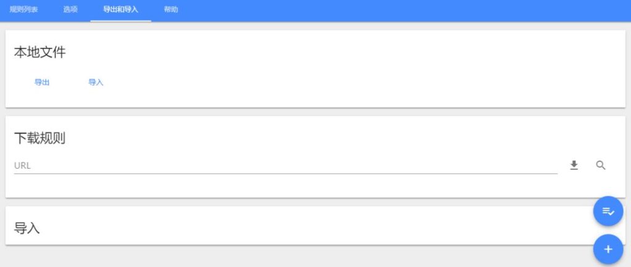This screenshot has height=267, width=631.
Task: Open batch mode with the checklist floating button
Action: pyautogui.click(x=608, y=211)
